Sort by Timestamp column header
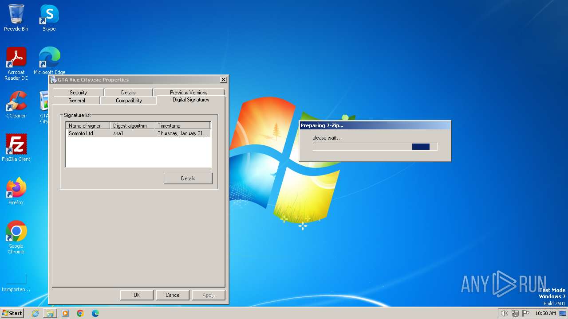Screen dimensions: 568x319 182,126
